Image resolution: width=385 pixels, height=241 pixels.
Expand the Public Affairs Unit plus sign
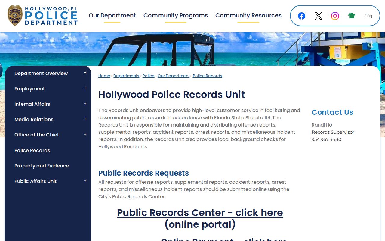[85, 181]
